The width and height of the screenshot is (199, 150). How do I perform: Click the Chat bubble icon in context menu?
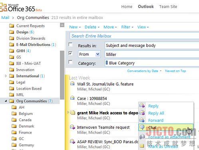point(142,127)
